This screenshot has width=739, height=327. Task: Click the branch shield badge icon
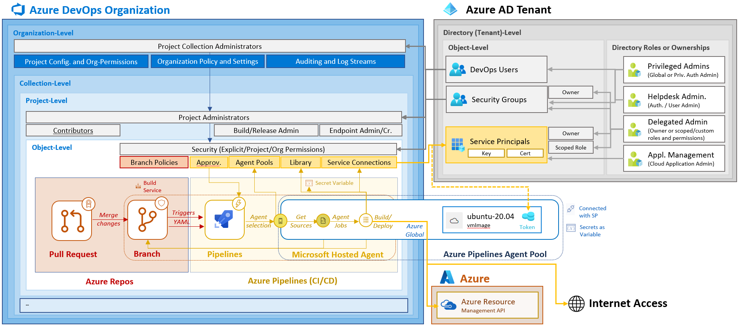click(162, 203)
